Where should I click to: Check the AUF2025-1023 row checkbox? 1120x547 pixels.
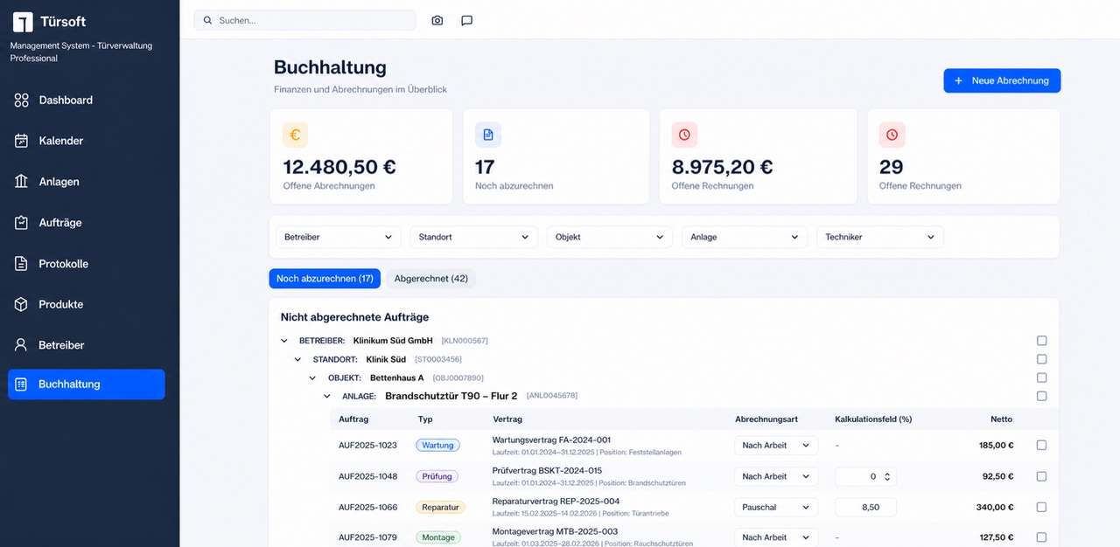coord(1041,445)
